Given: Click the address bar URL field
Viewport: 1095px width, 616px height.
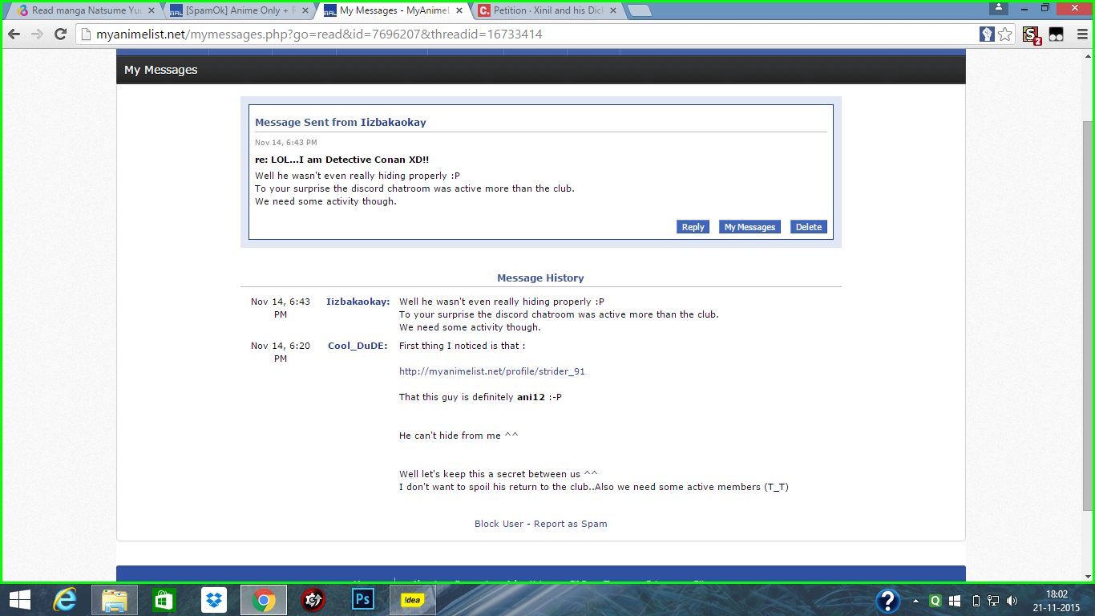Looking at the screenshot, I should click(x=521, y=34).
